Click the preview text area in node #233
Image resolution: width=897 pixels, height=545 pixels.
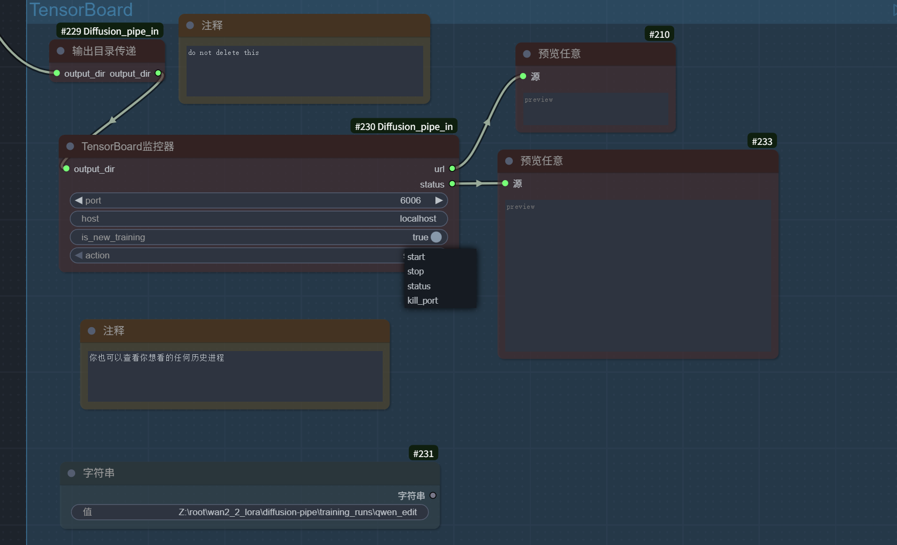pyautogui.click(x=639, y=276)
